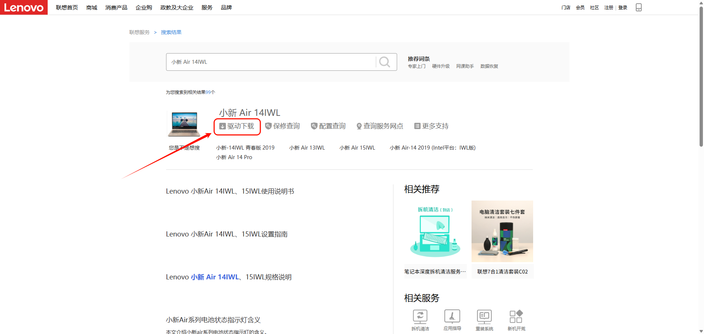
Task: Click the 注册 link
Action: point(609,8)
